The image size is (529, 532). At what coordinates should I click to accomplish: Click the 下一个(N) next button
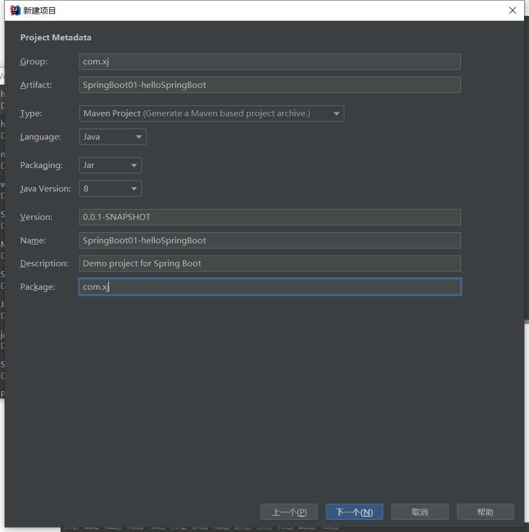point(354,512)
